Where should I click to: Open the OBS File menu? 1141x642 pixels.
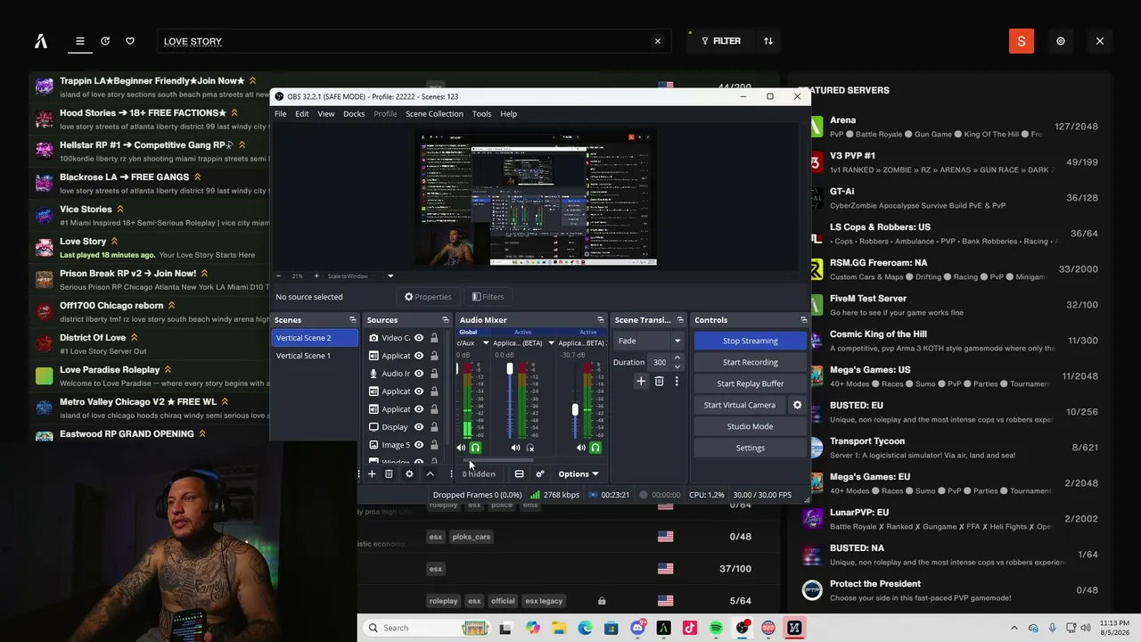pyautogui.click(x=281, y=114)
